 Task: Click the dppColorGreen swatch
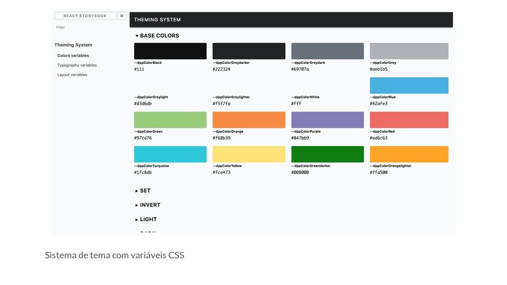[170, 120]
